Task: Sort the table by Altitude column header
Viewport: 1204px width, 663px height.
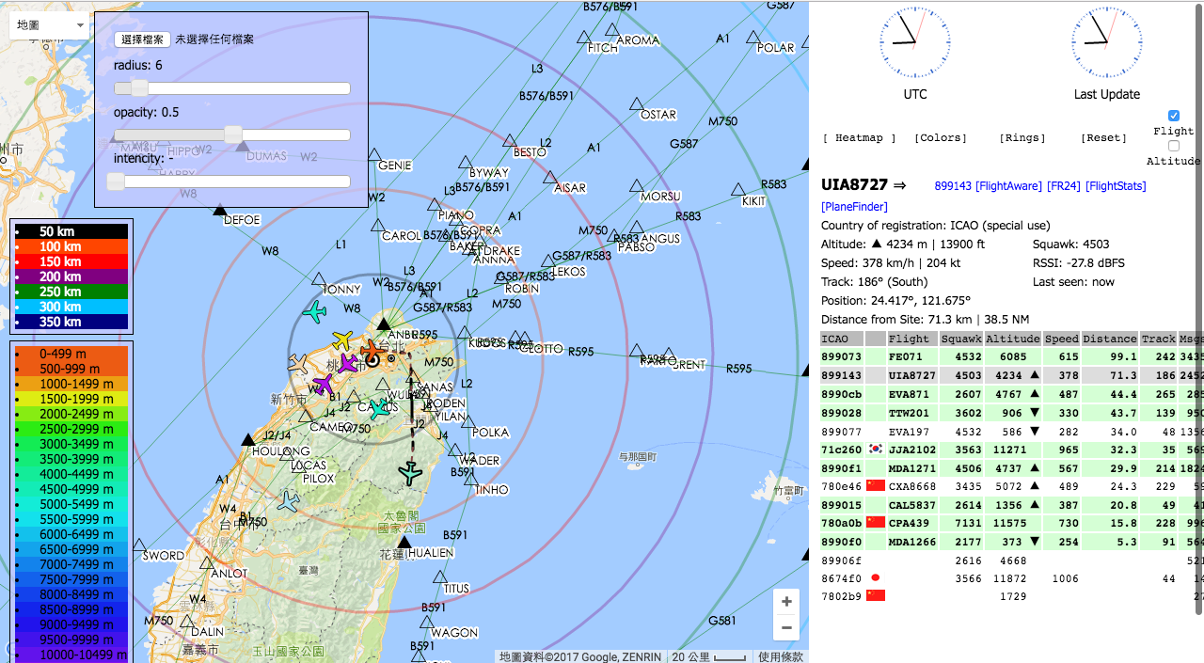Action: pos(1012,339)
